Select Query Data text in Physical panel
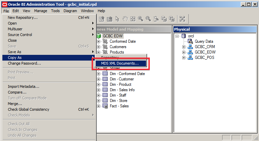The height and width of the screenshot is (141, 259). pyautogui.click(x=204, y=41)
